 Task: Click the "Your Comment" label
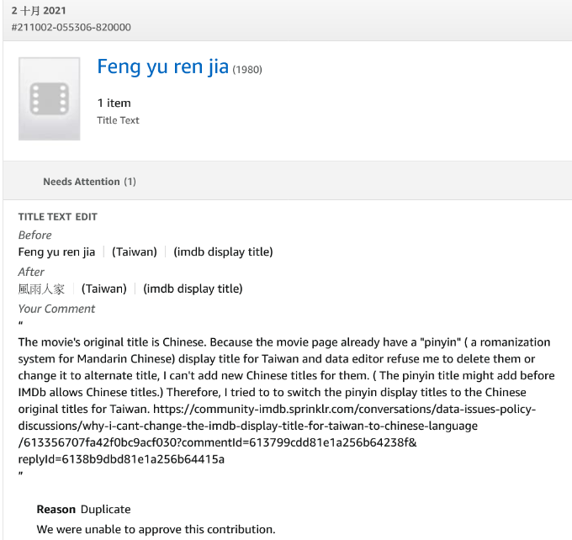coord(57,309)
